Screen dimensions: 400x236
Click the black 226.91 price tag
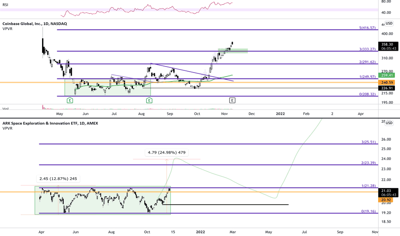pos(386,88)
